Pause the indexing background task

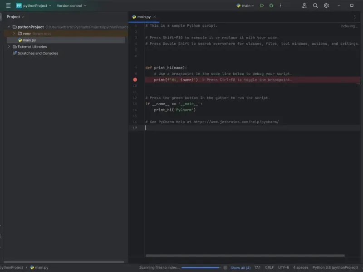click(226, 267)
